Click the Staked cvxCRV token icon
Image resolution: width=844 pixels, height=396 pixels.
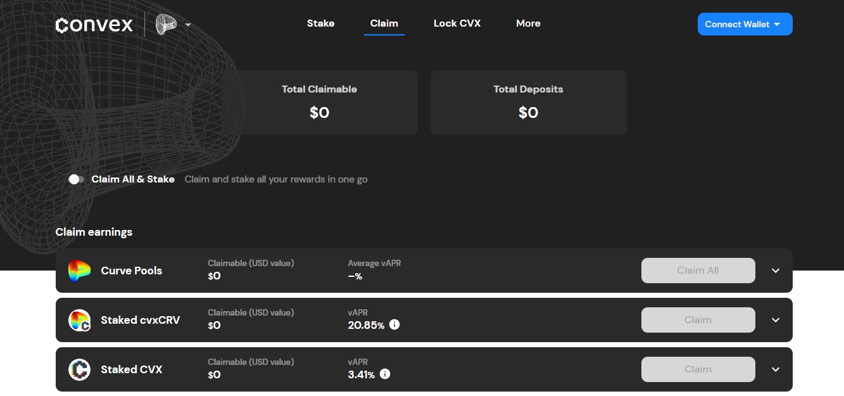point(80,320)
